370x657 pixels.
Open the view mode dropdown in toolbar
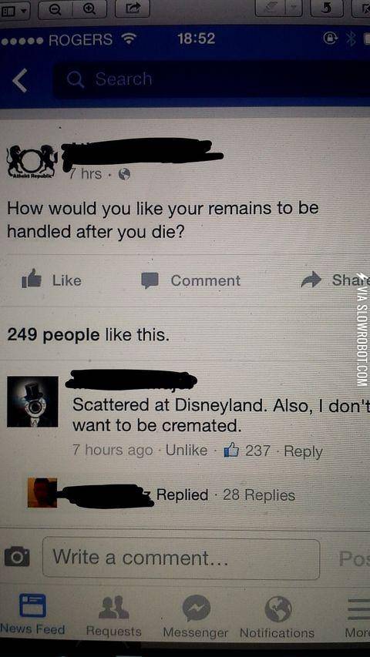(x=16, y=8)
